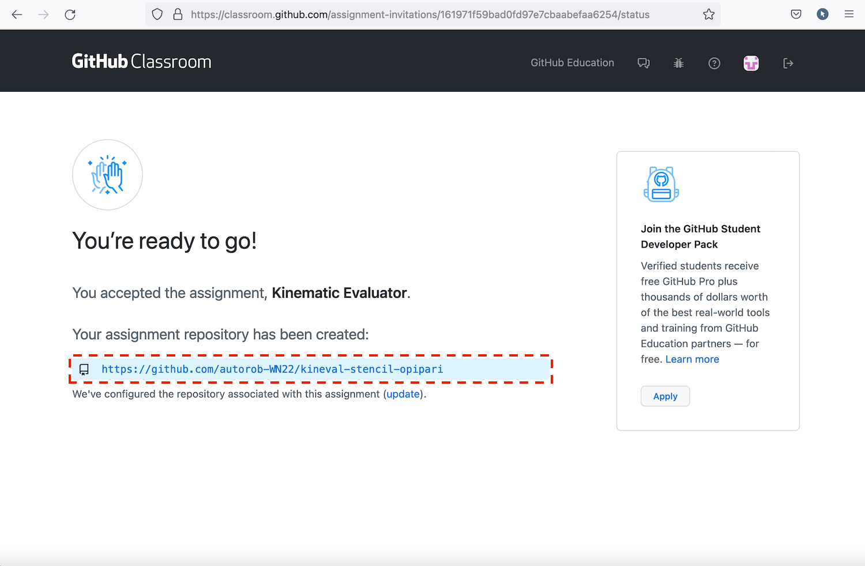Click 'Your assignment repository has been created:' text

[220, 335]
